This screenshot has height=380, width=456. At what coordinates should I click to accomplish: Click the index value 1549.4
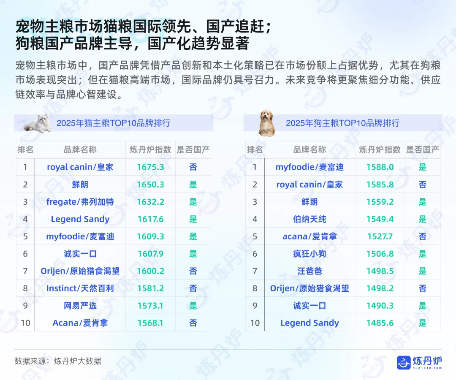(x=380, y=219)
